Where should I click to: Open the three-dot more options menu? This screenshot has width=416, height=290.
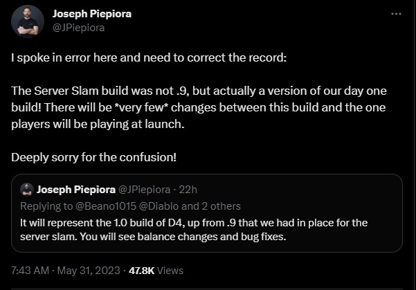pyautogui.click(x=396, y=14)
